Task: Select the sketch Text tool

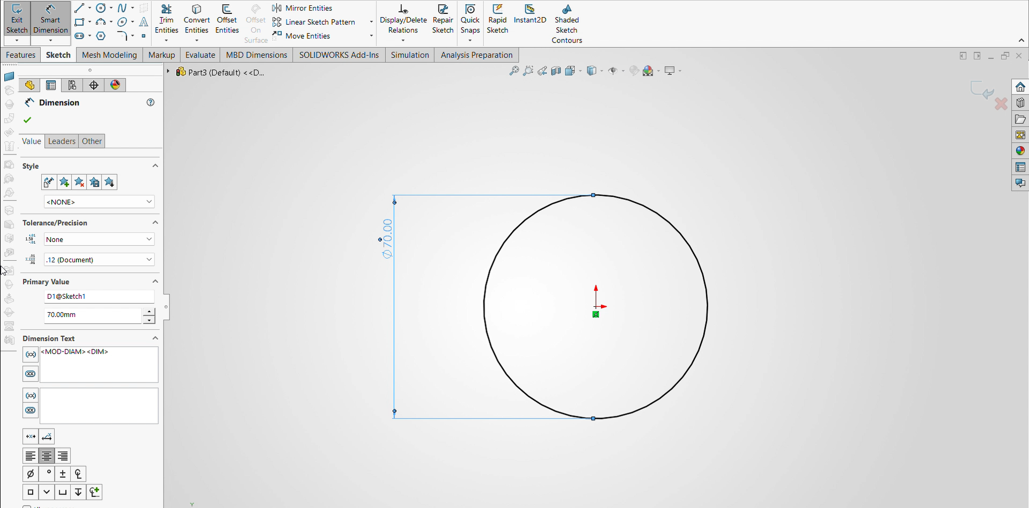Action: click(x=143, y=22)
